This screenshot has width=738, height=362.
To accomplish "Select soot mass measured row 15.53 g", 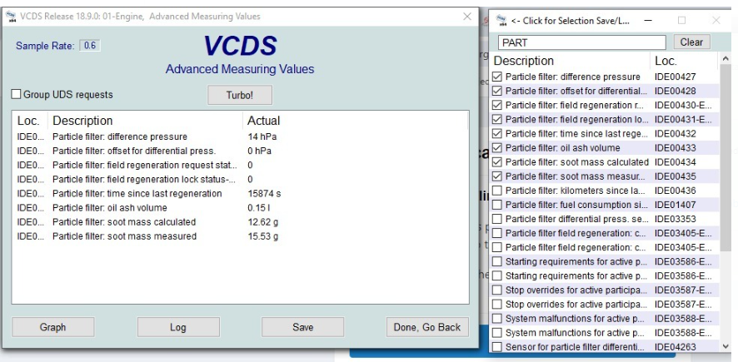I will pos(240,236).
